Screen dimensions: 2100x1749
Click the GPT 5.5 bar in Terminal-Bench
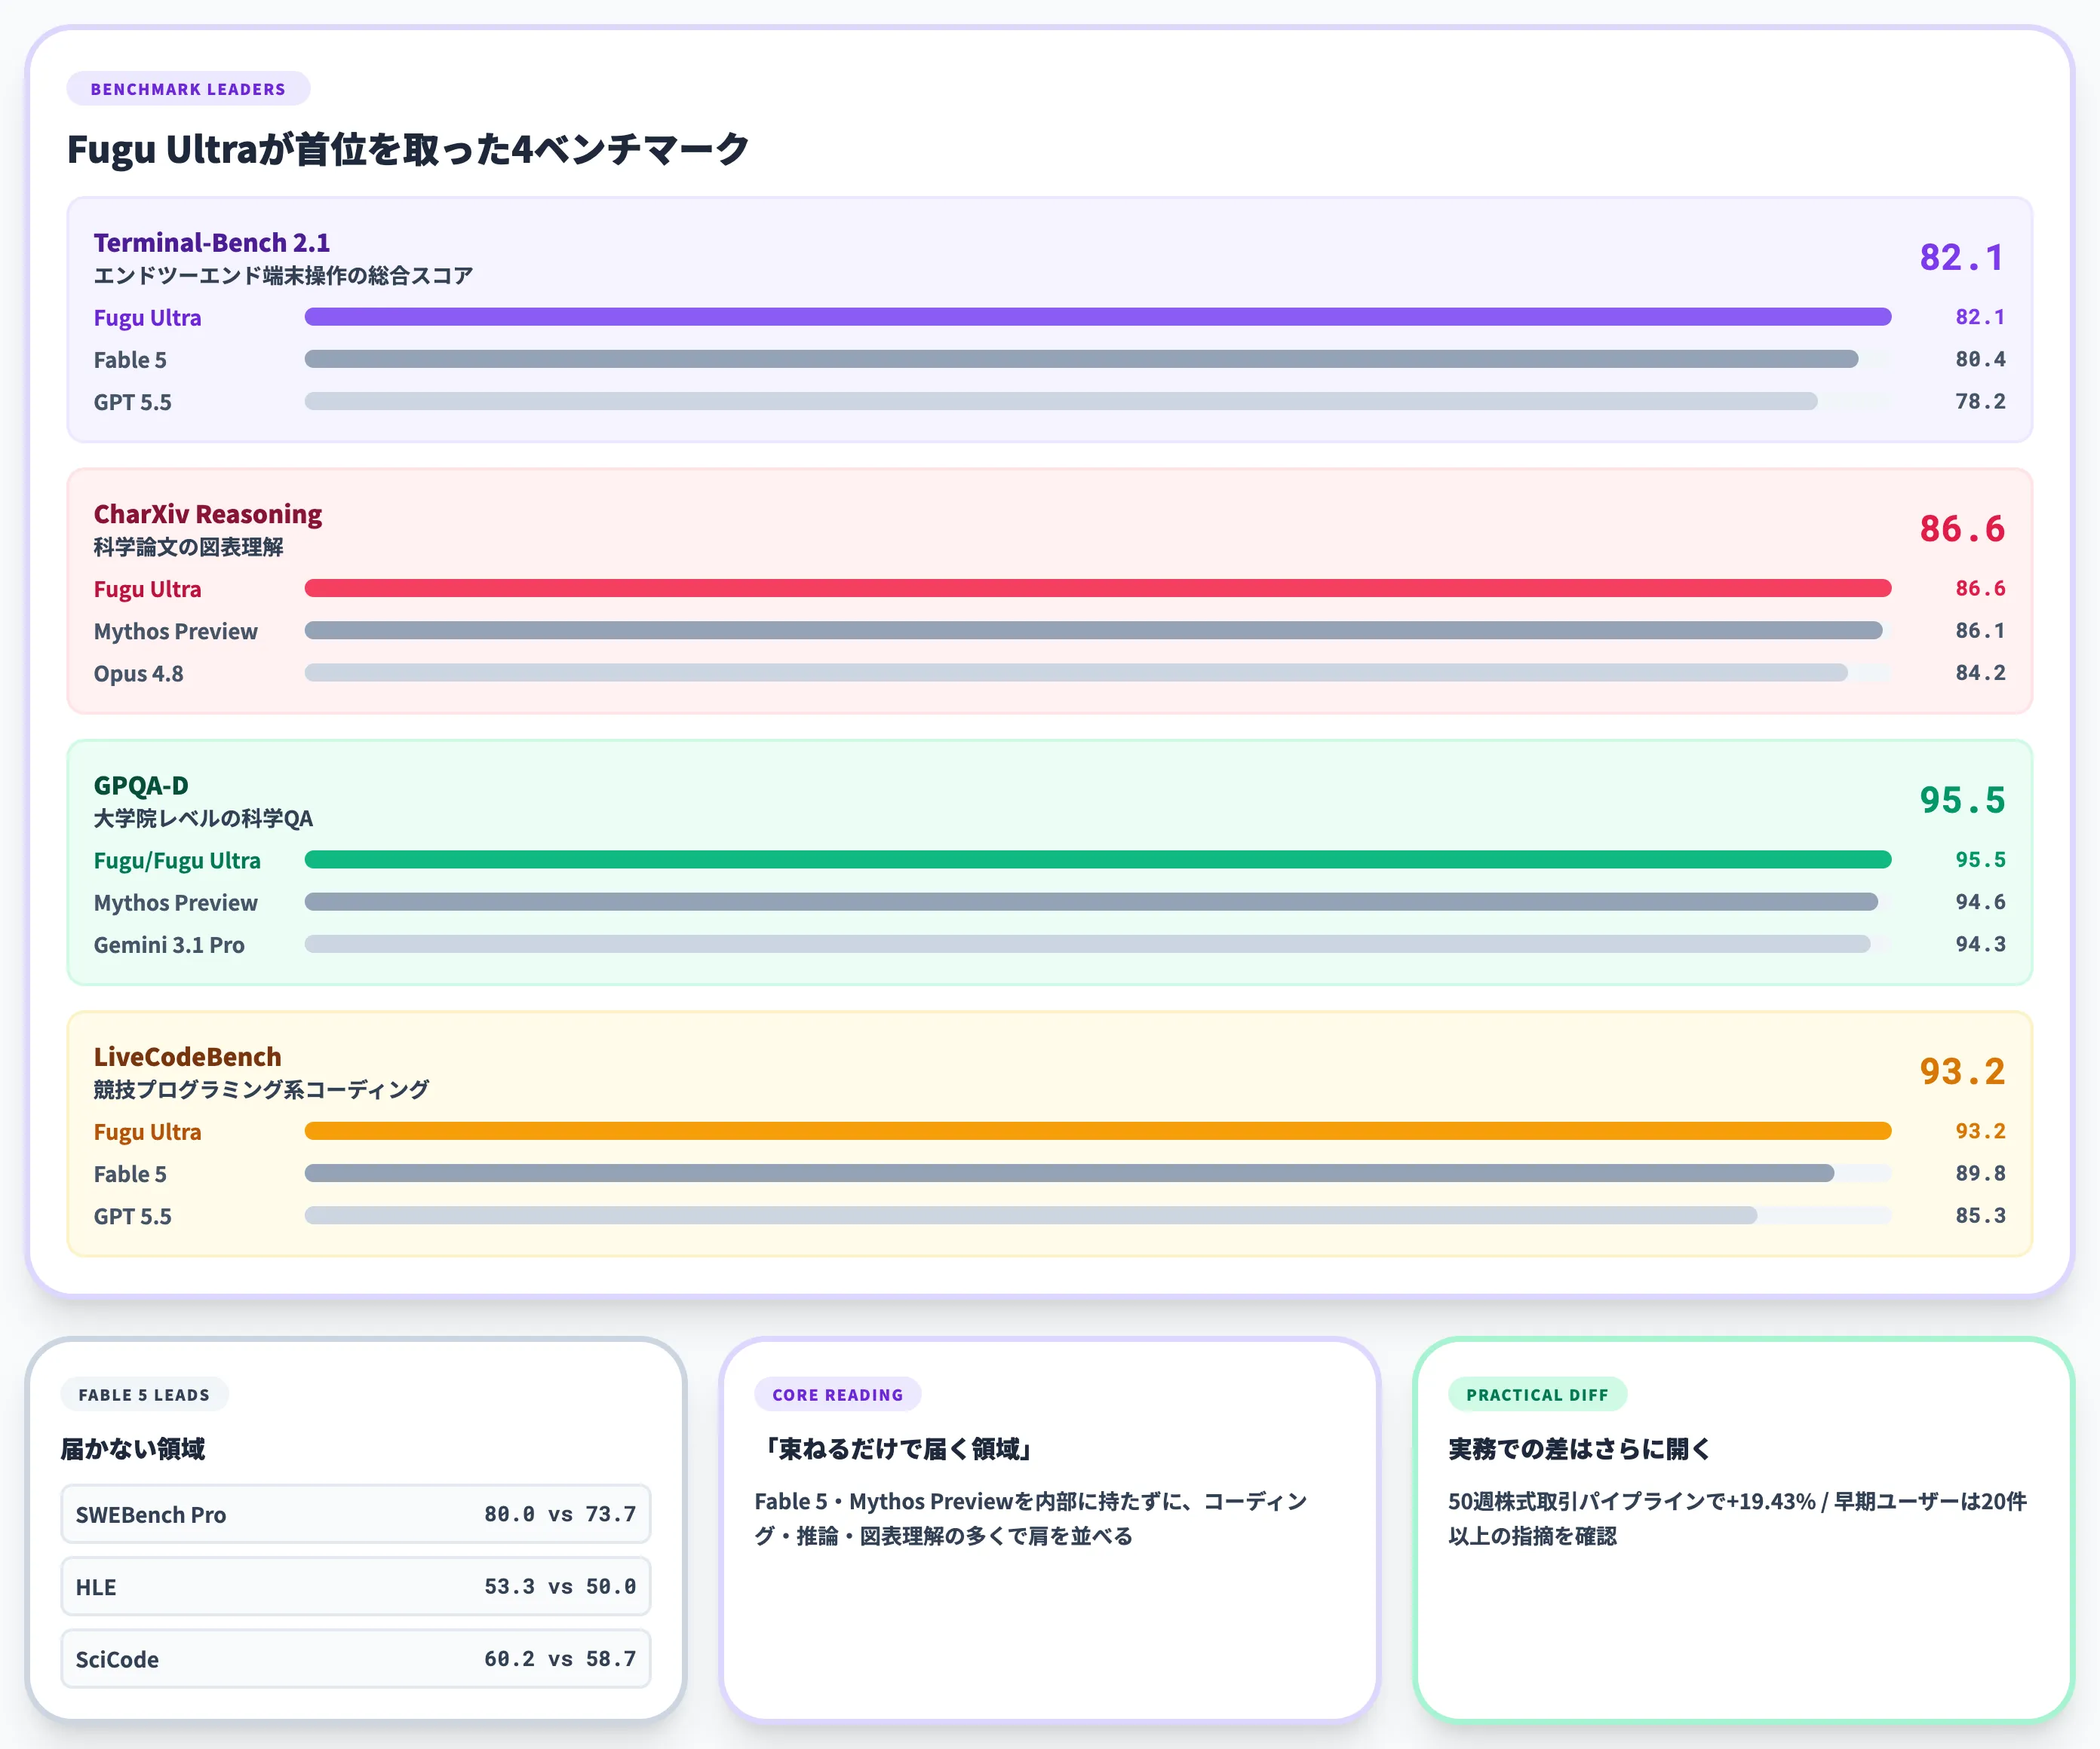coord(1061,401)
